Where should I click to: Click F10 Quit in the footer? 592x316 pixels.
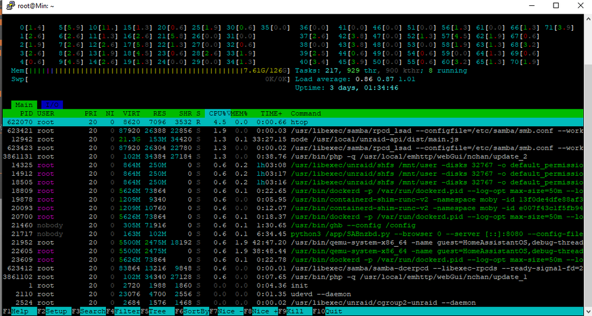point(328,311)
